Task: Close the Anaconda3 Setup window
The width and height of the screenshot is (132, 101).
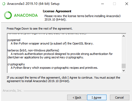Action: tap(127, 4)
